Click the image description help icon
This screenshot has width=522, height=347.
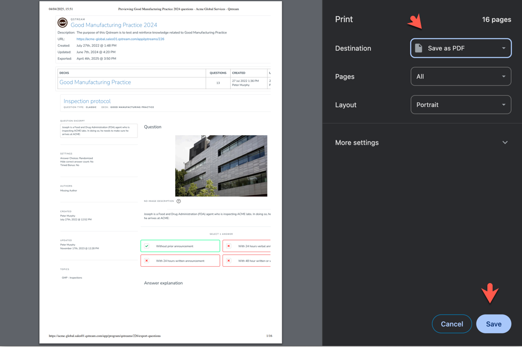pos(179,201)
